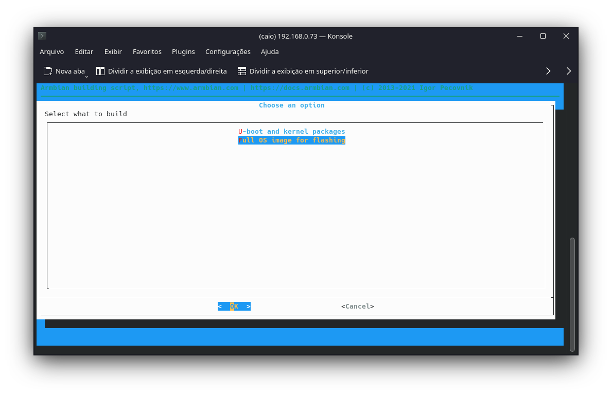Expand the rightmost toolbar overflow chevron
This screenshot has height=395, width=612.
pos(568,71)
